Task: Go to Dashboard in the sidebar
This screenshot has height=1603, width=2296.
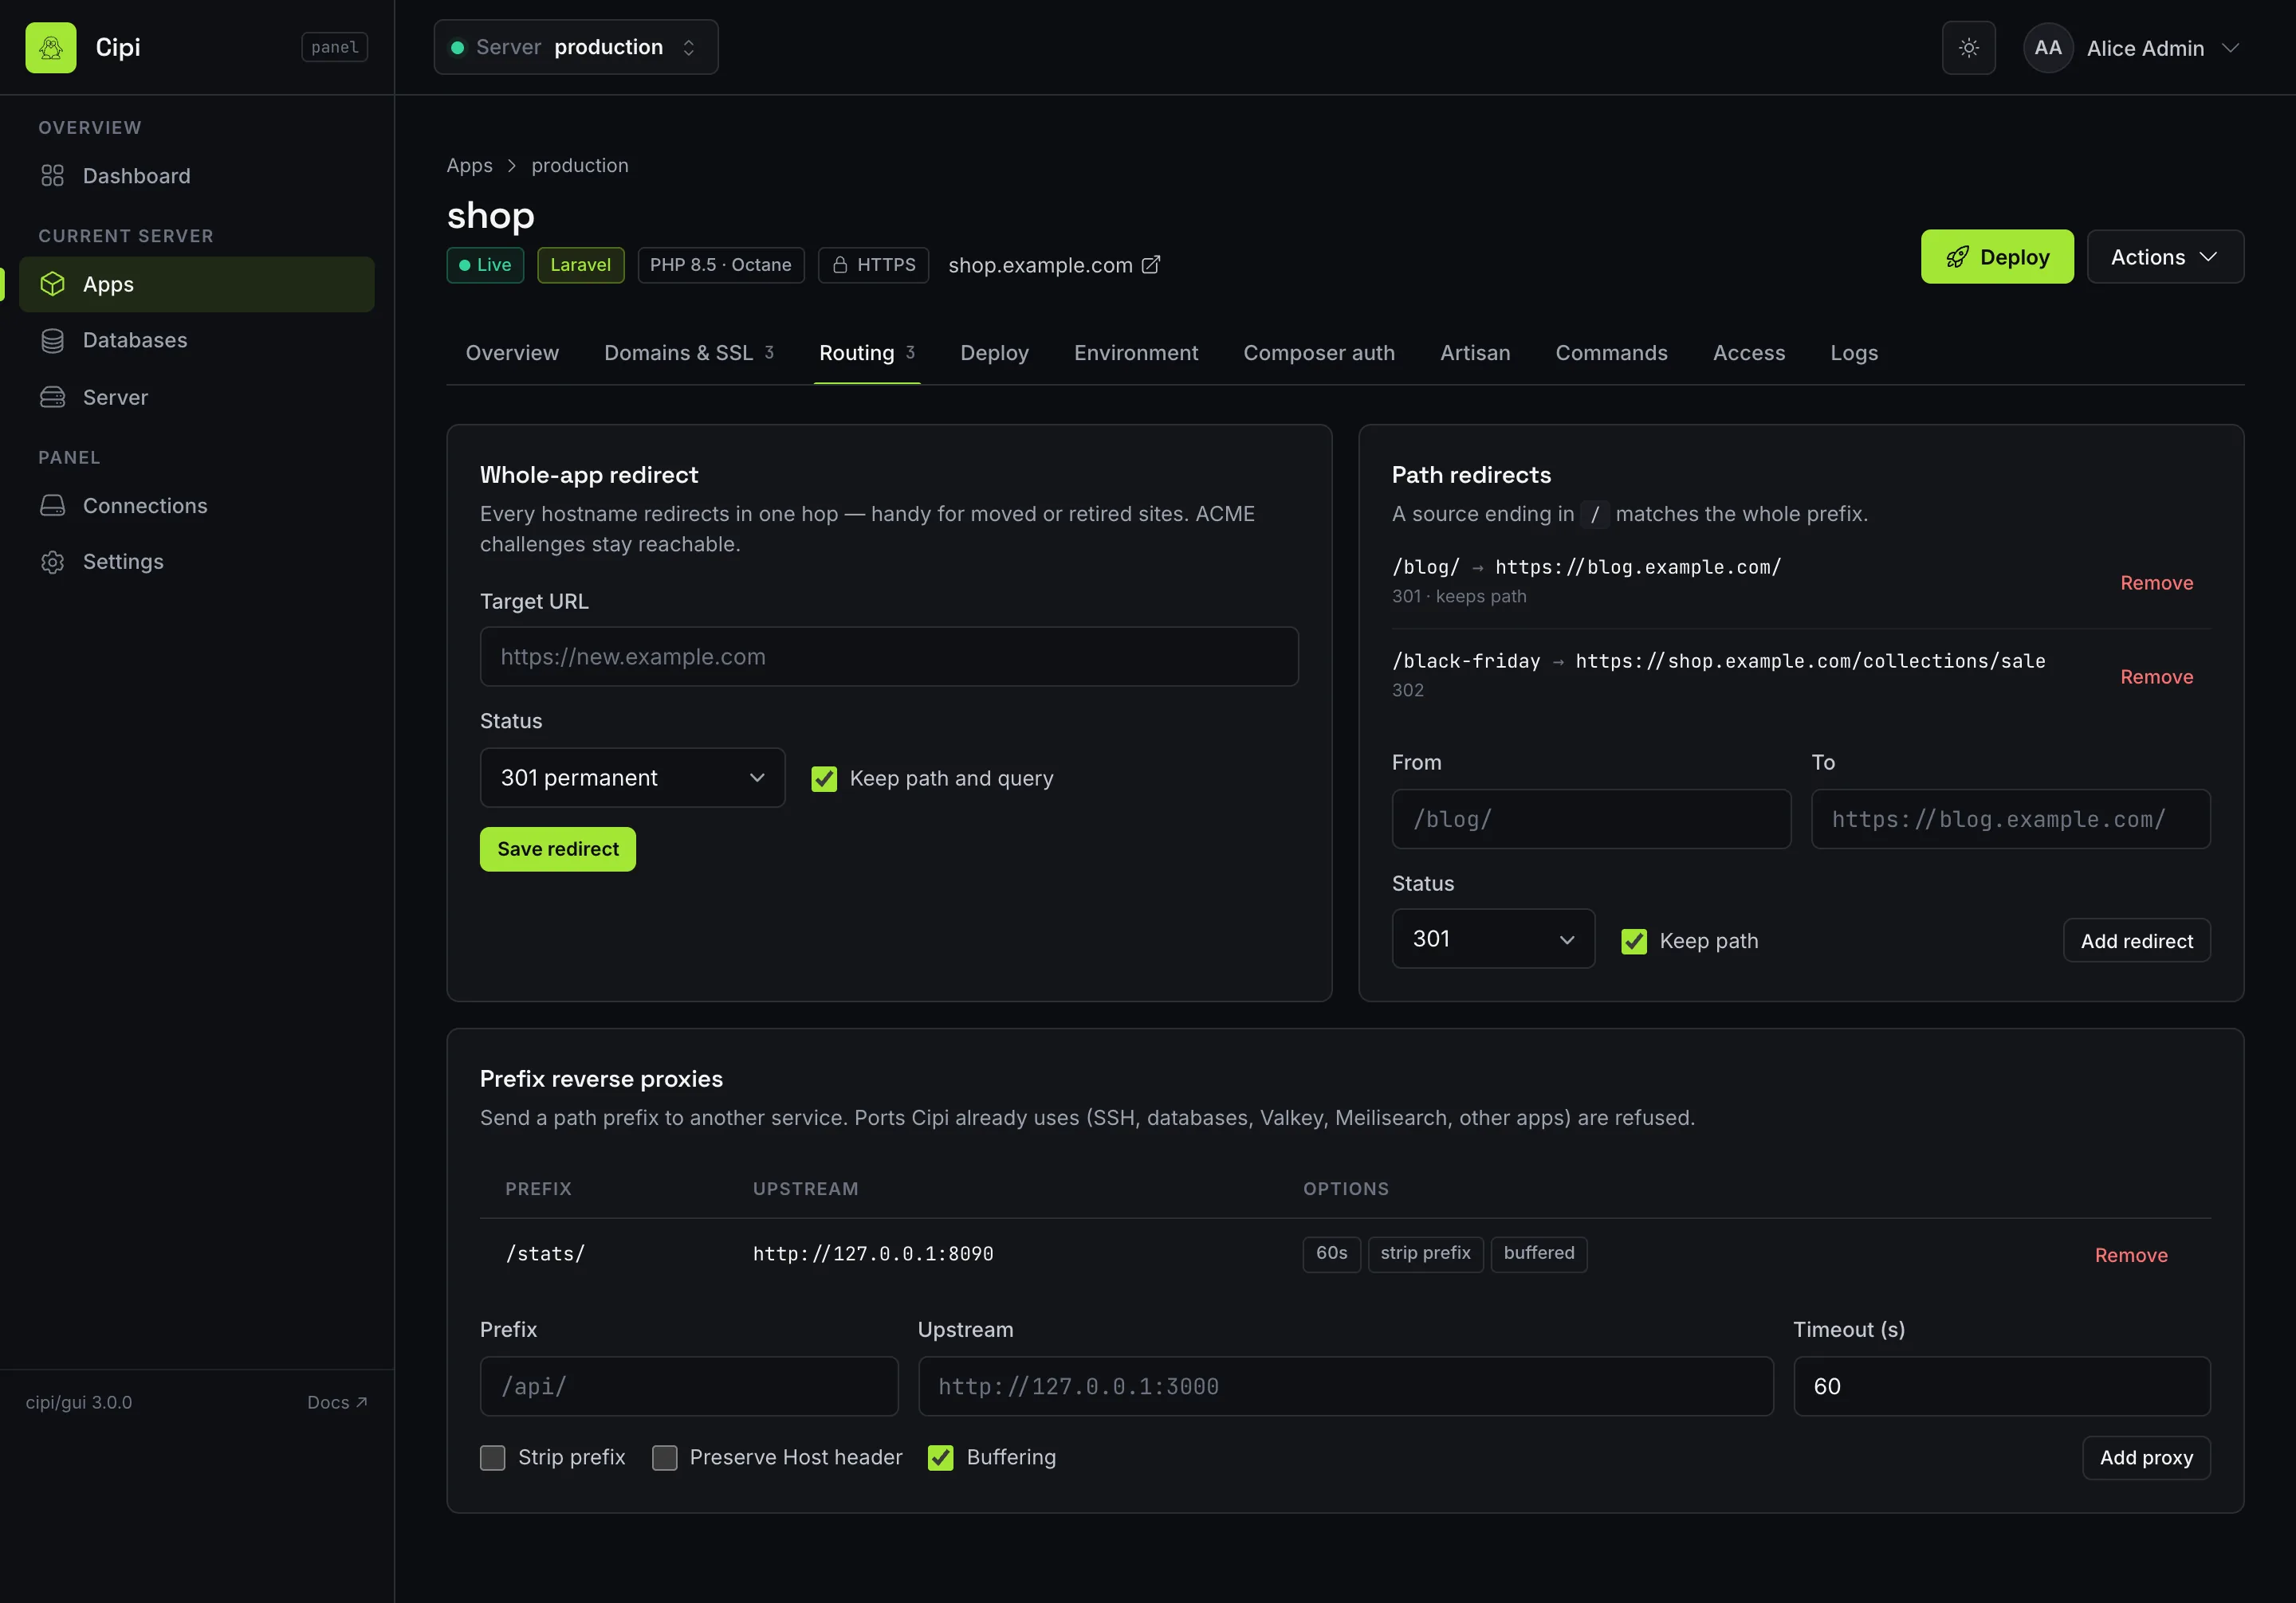Action: click(197, 176)
